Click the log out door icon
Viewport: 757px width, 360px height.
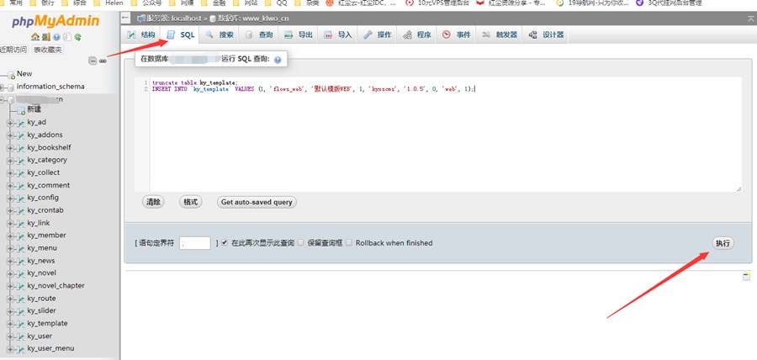click(45, 37)
